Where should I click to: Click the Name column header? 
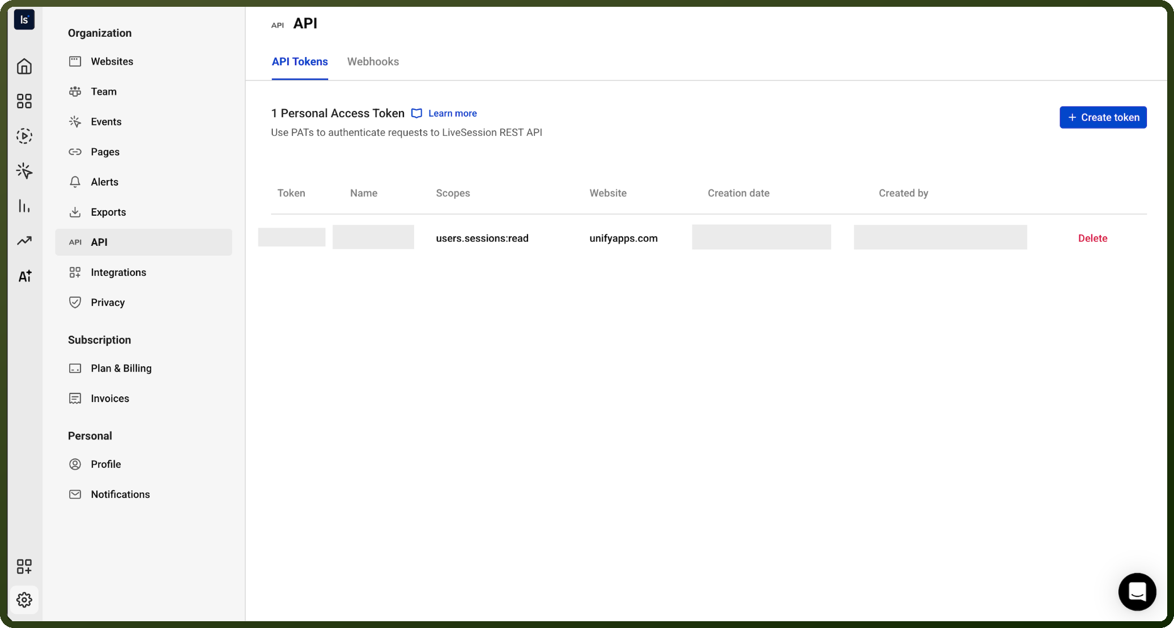(363, 193)
